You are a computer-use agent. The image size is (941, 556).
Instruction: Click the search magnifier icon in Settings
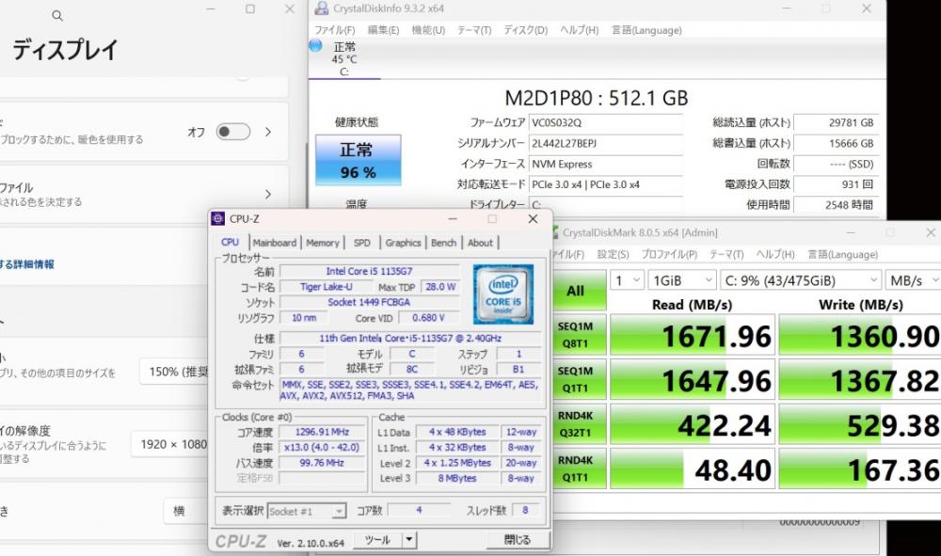click(57, 16)
